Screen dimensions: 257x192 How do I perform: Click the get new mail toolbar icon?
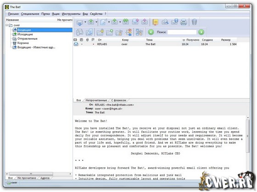[x=80, y=22]
